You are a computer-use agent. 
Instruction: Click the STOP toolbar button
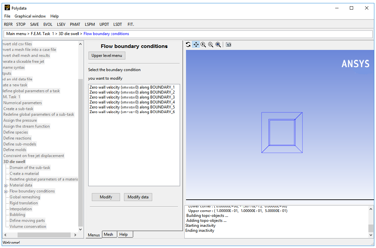tap(21, 24)
